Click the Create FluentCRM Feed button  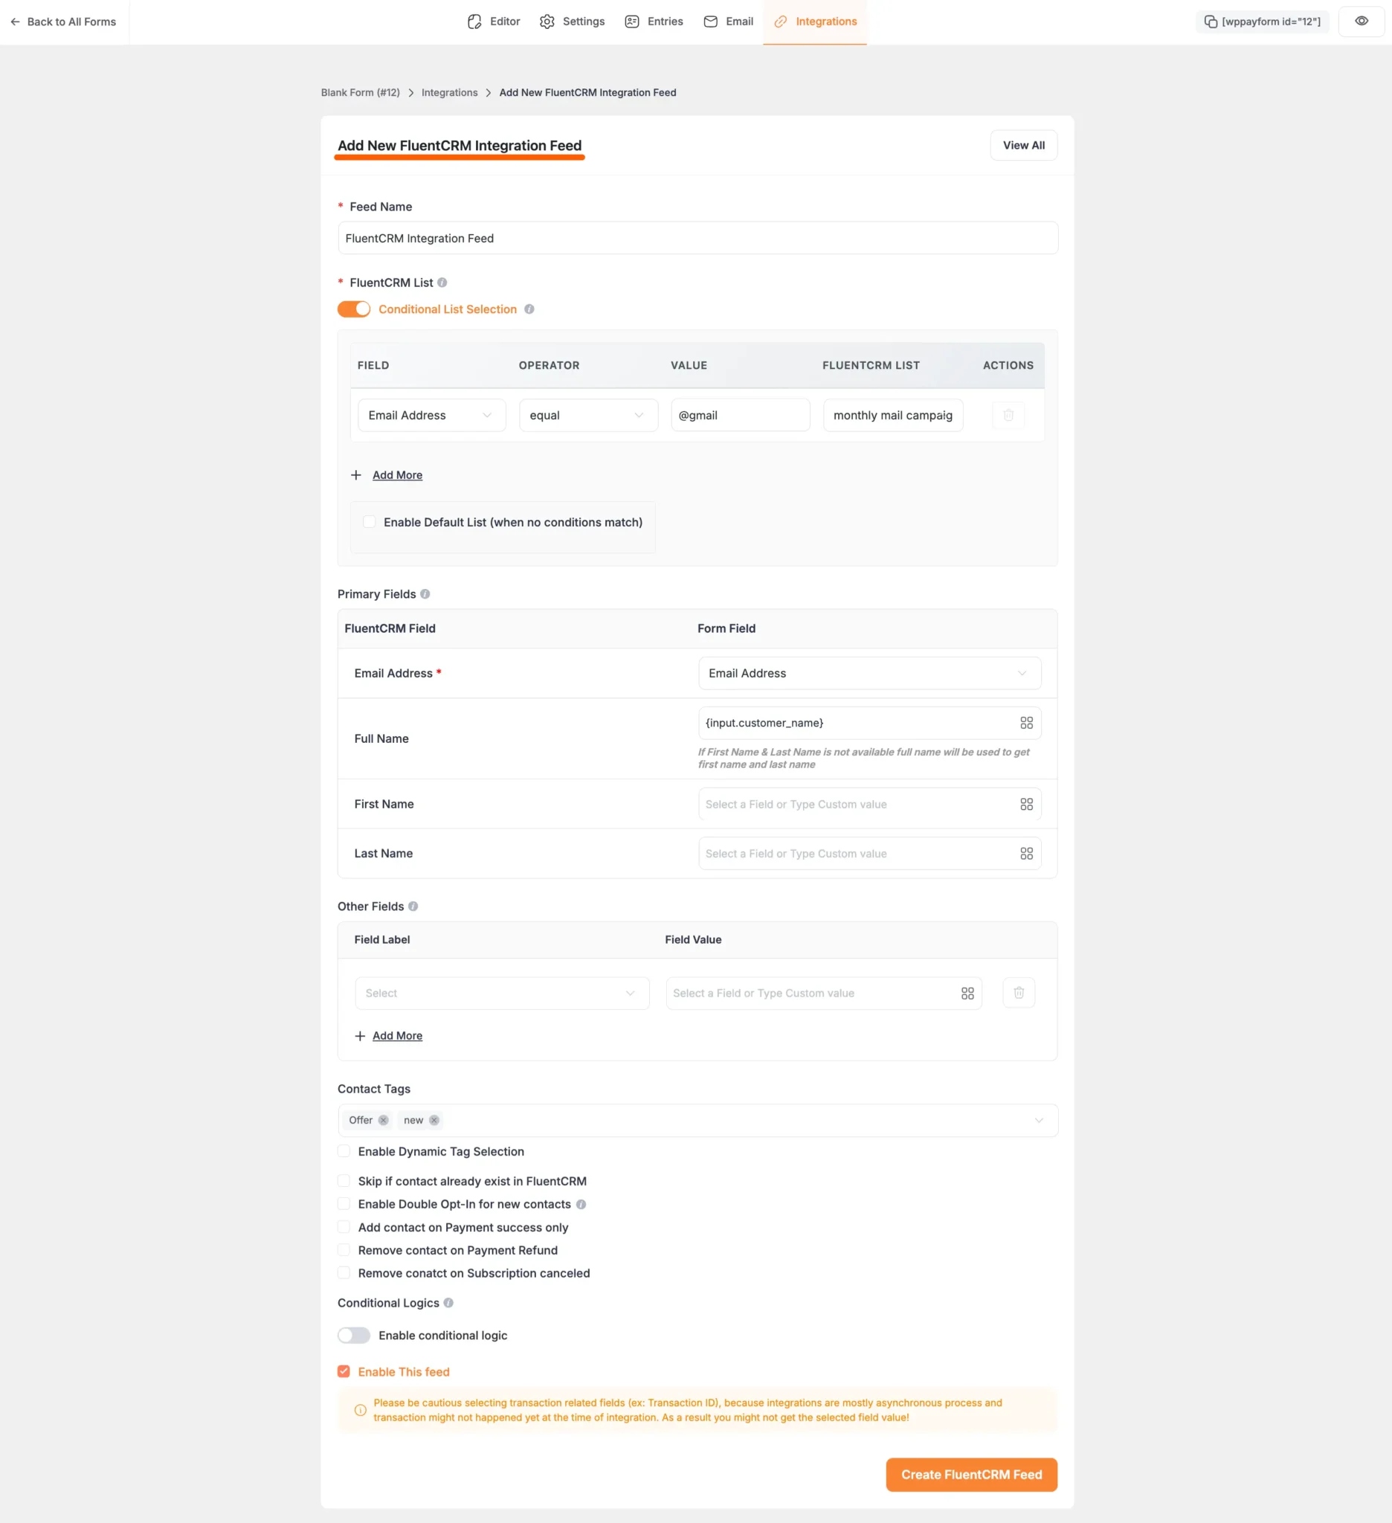[x=970, y=1474]
